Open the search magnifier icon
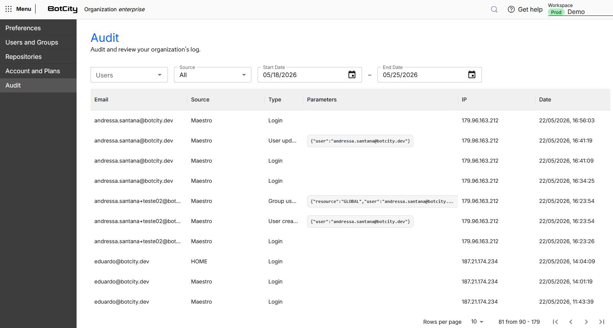This screenshot has width=613, height=328. coord(494,9)
